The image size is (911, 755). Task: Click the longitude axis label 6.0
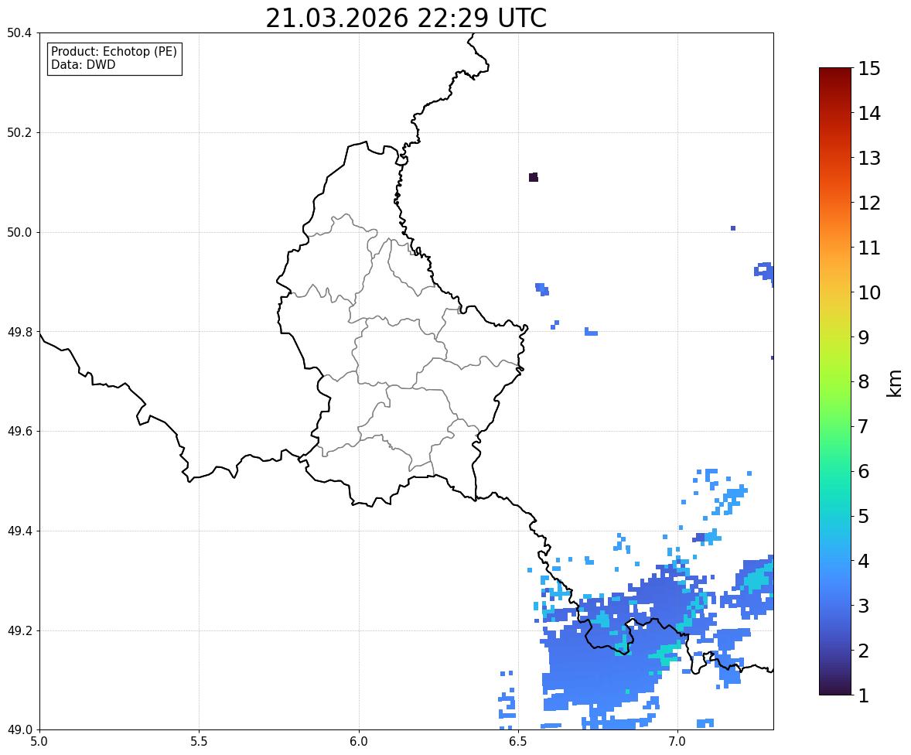point(359,742)
